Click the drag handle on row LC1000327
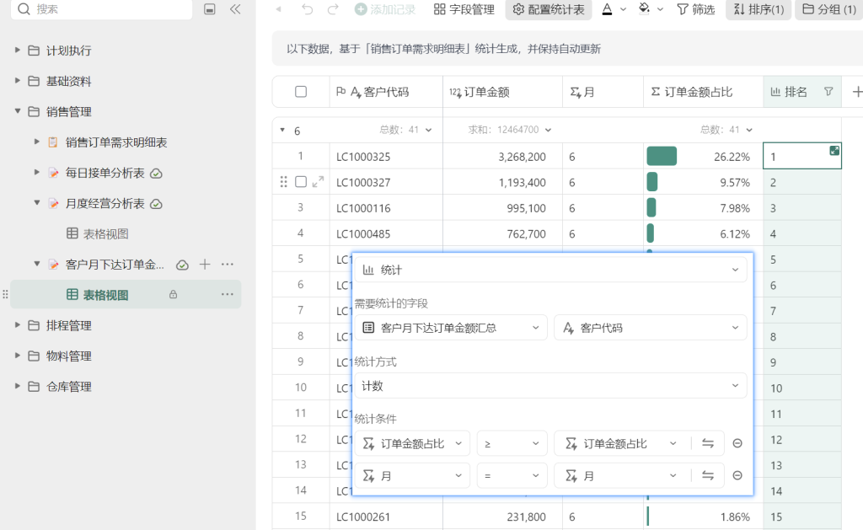863x530 pixels. 283,182
